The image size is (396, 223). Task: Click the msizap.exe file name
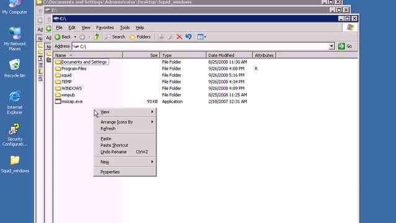[x=72, y=102]
